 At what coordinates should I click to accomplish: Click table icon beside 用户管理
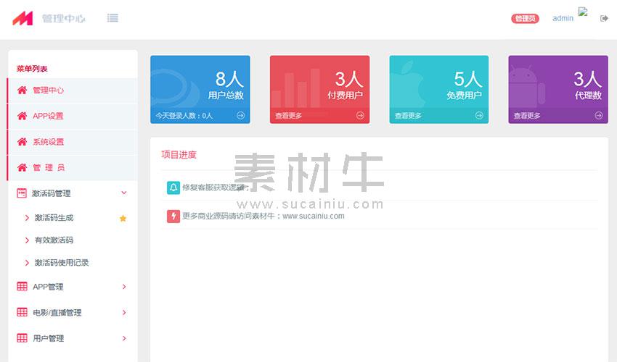tap(22, 338)
